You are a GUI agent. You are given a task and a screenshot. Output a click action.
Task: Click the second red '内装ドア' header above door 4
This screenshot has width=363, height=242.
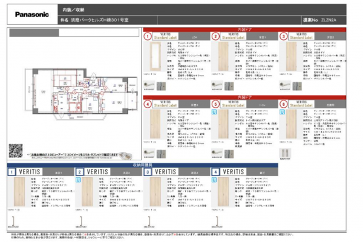pyautogui.click(x=244, y=97)
